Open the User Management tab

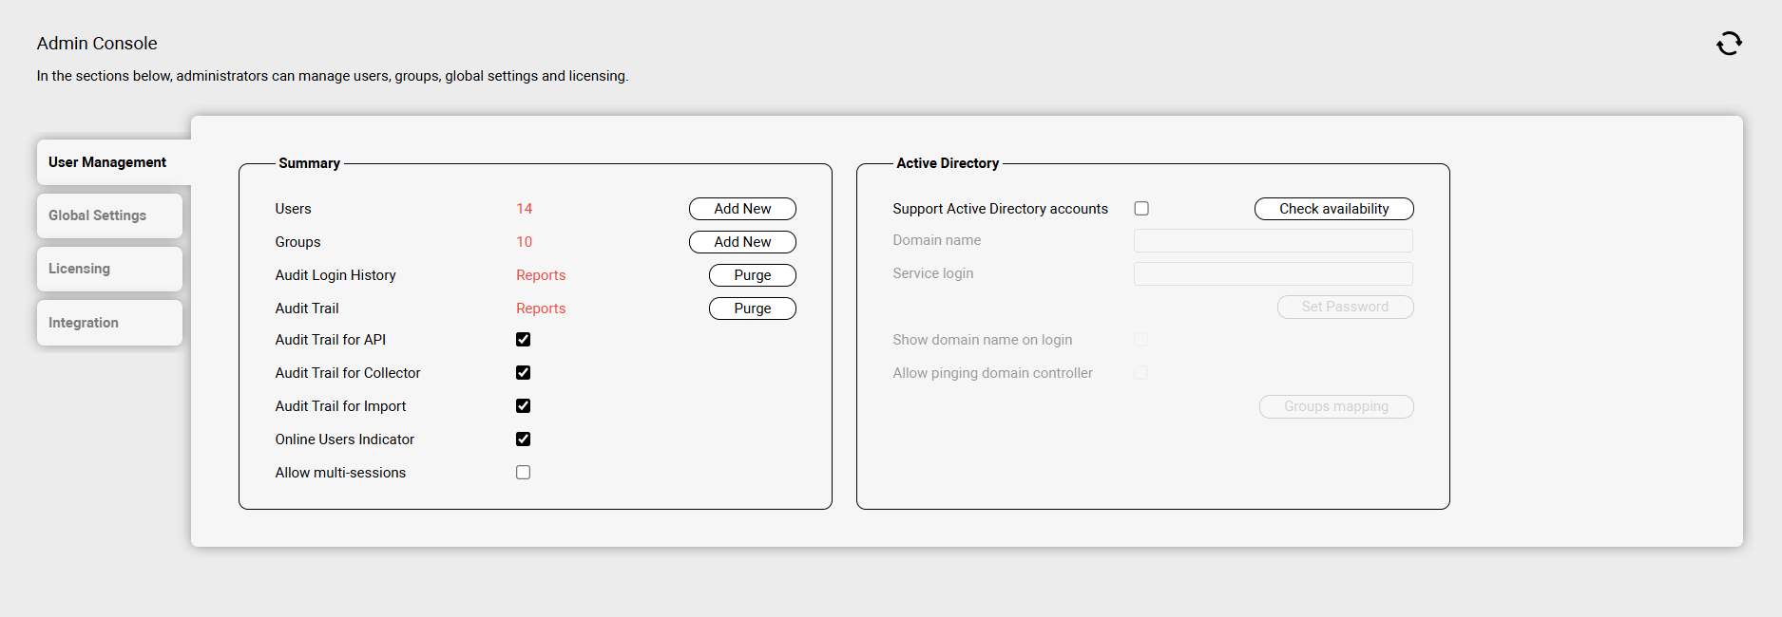[107, 162]
